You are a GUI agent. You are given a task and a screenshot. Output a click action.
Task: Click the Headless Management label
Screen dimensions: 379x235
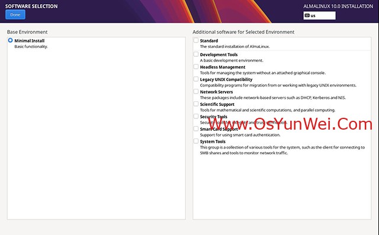point(223,67)
